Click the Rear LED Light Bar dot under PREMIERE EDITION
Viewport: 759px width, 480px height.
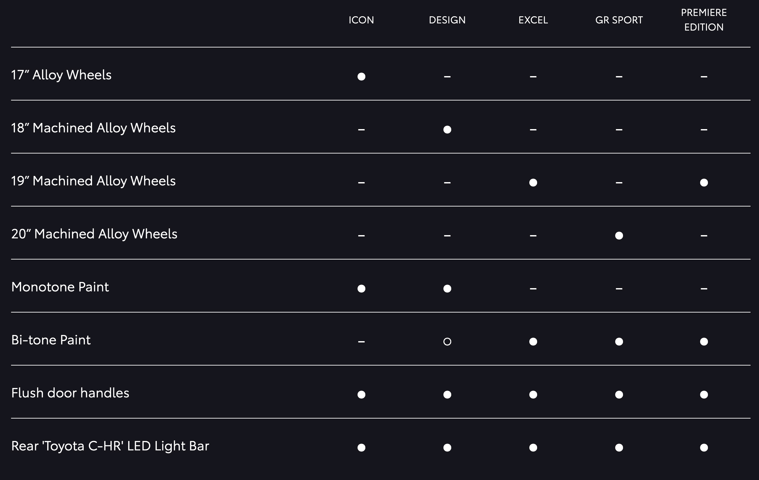click(704, 447)
